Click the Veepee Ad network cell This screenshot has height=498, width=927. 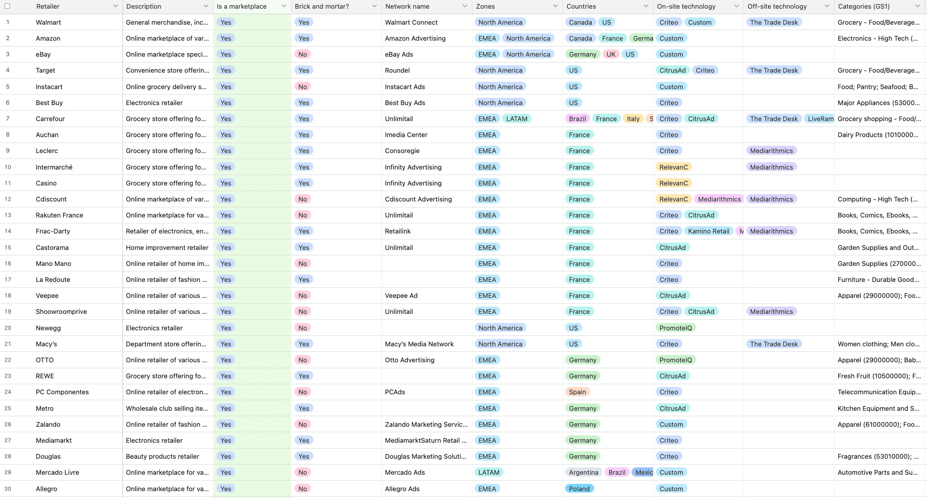(x=427, y=296)
